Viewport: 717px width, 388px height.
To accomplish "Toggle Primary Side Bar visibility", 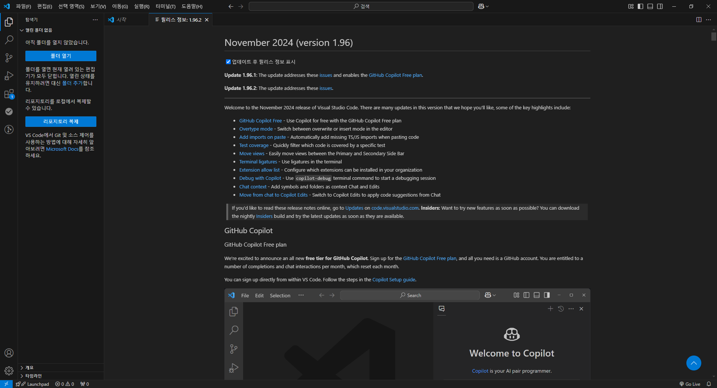I will tap(640, 6).
